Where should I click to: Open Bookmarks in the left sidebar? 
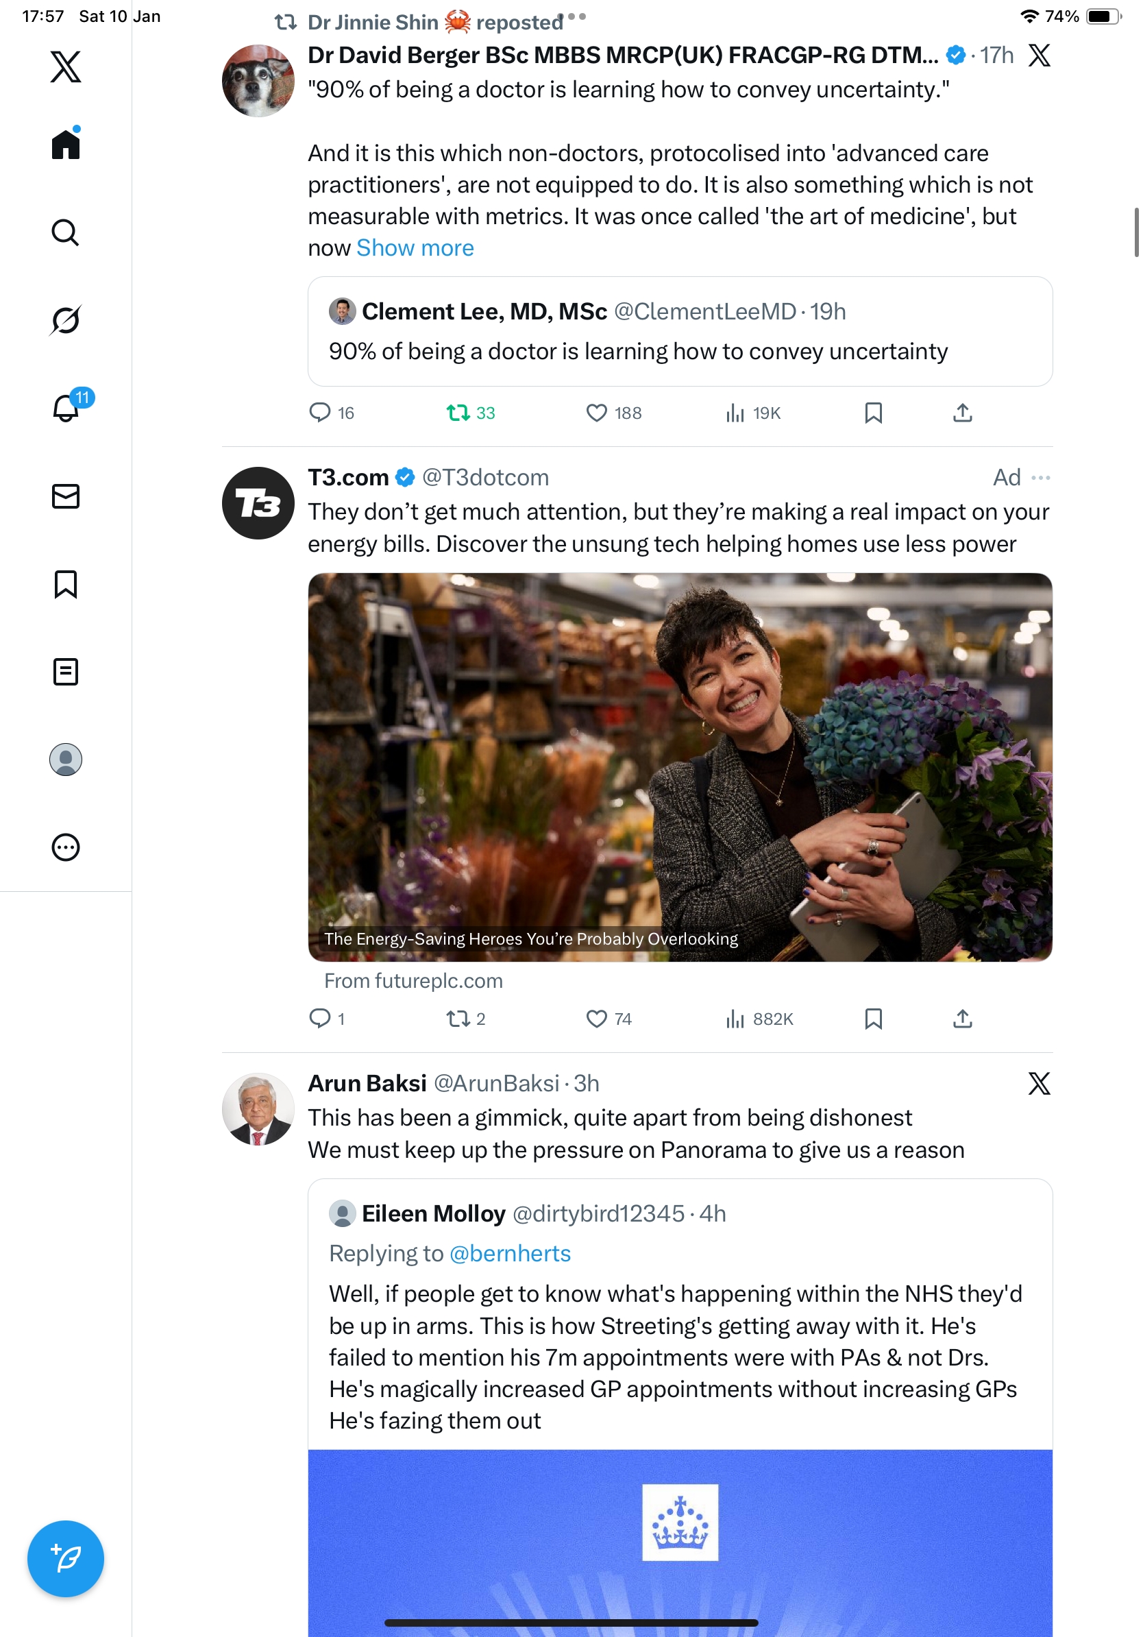pyautogui.click(x=66, y=584)
